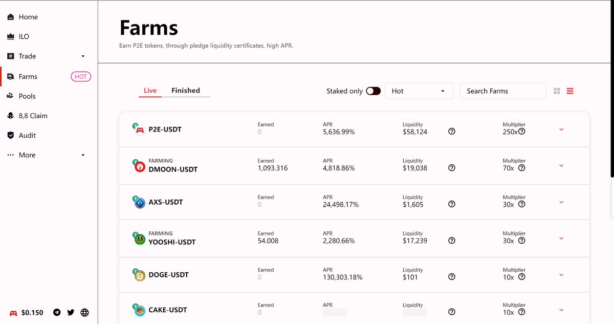Click CAKE-USDT multiplier help icon
Screen dimensions: 614x324
[x=522, y=312]
